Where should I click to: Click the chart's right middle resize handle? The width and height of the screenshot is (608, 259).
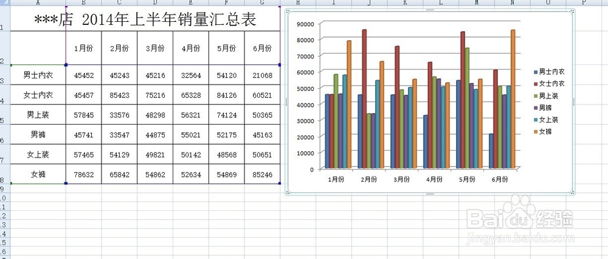573,102
